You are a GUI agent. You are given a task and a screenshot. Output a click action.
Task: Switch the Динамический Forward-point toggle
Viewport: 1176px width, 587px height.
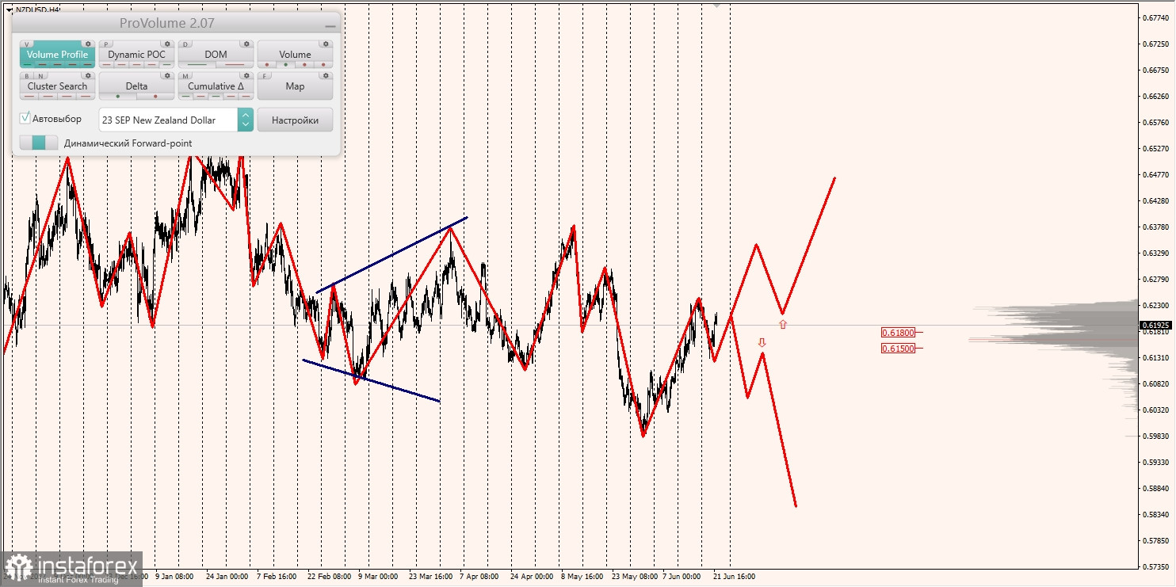point(39,143)
